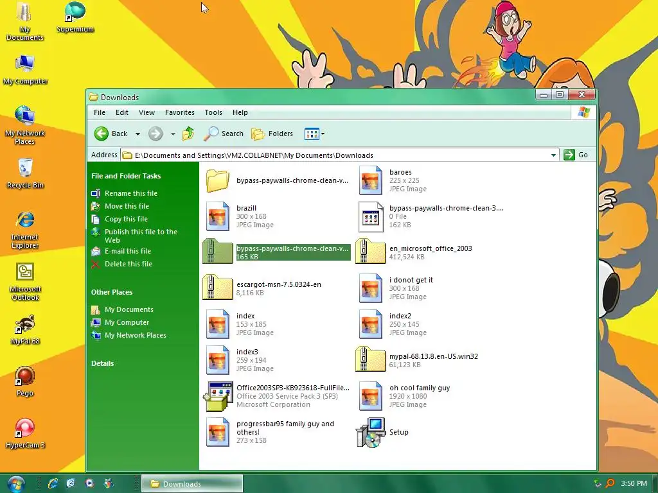Select the Setup installer icon

[x=371, y=432]
